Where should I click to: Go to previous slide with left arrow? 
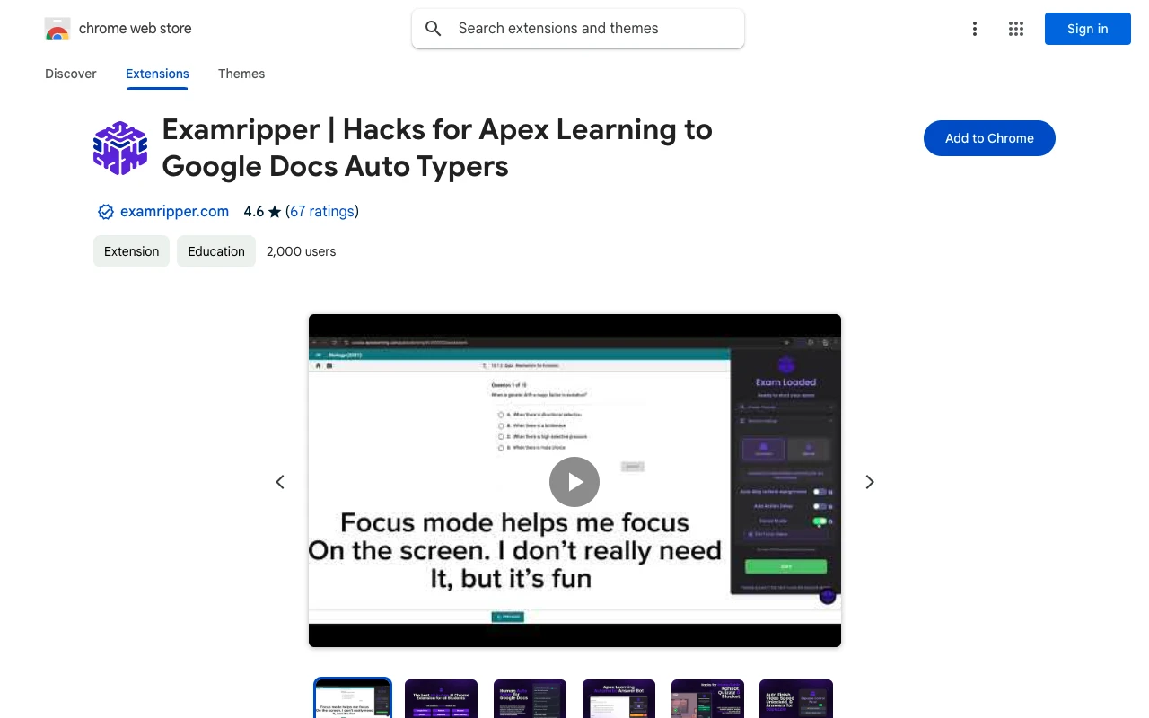pos(280,482)
